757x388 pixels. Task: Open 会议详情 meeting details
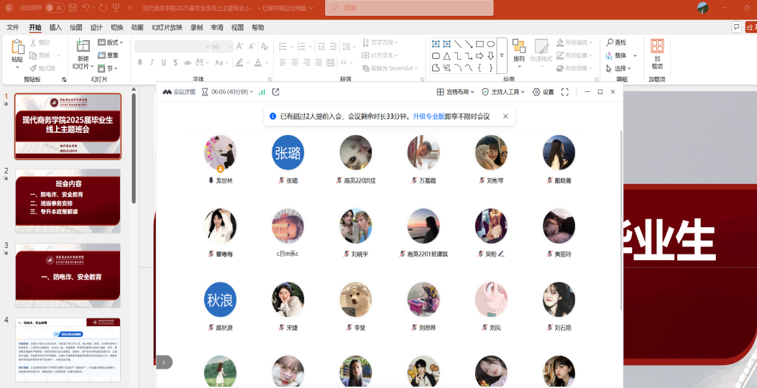[x=179, y=92]
